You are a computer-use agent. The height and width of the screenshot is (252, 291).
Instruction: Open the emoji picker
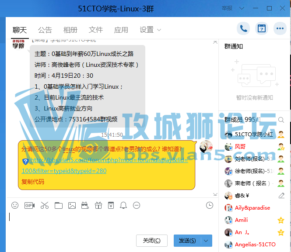[15, 205]
